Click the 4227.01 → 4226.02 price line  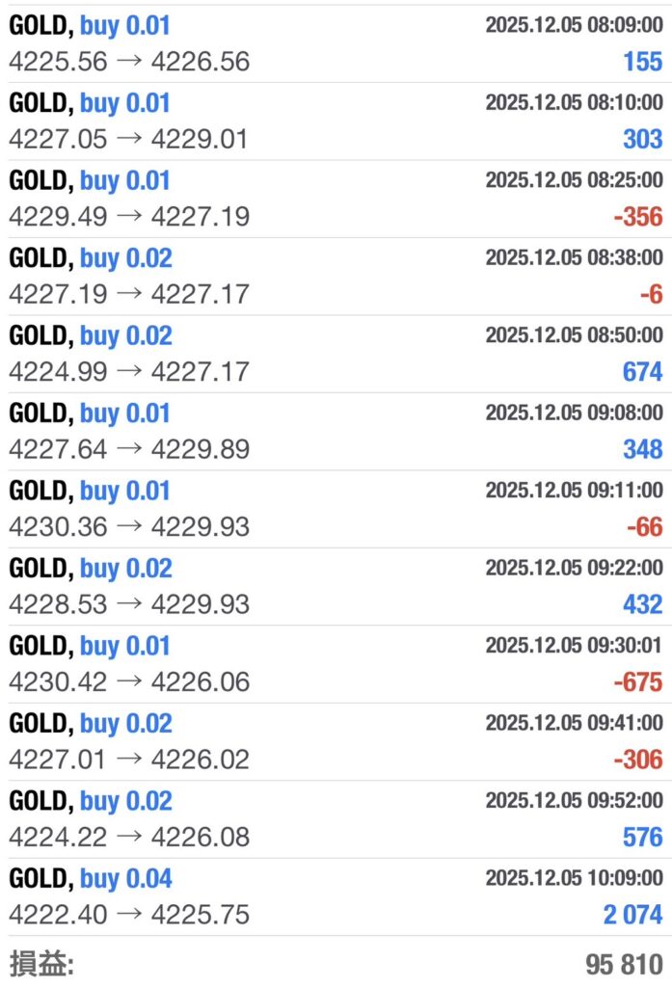tap(129, 760)
